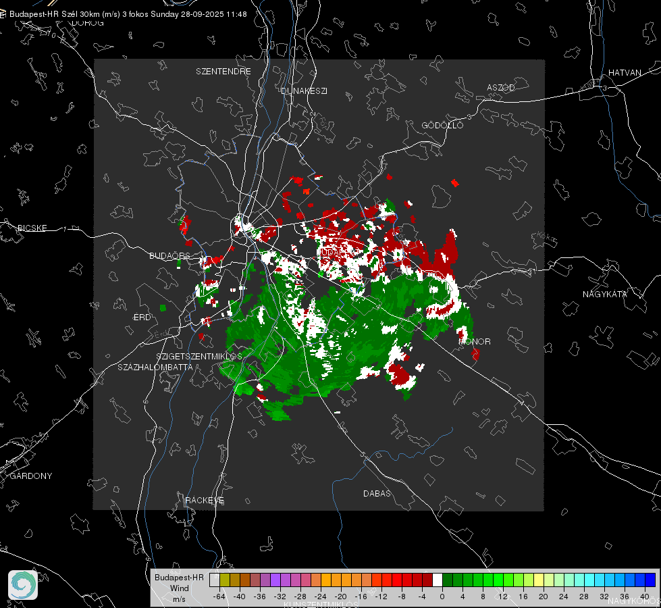The image size is (661, 608).
Task: Click the DUNAKESZI map label
Action: tap(304, 91)
